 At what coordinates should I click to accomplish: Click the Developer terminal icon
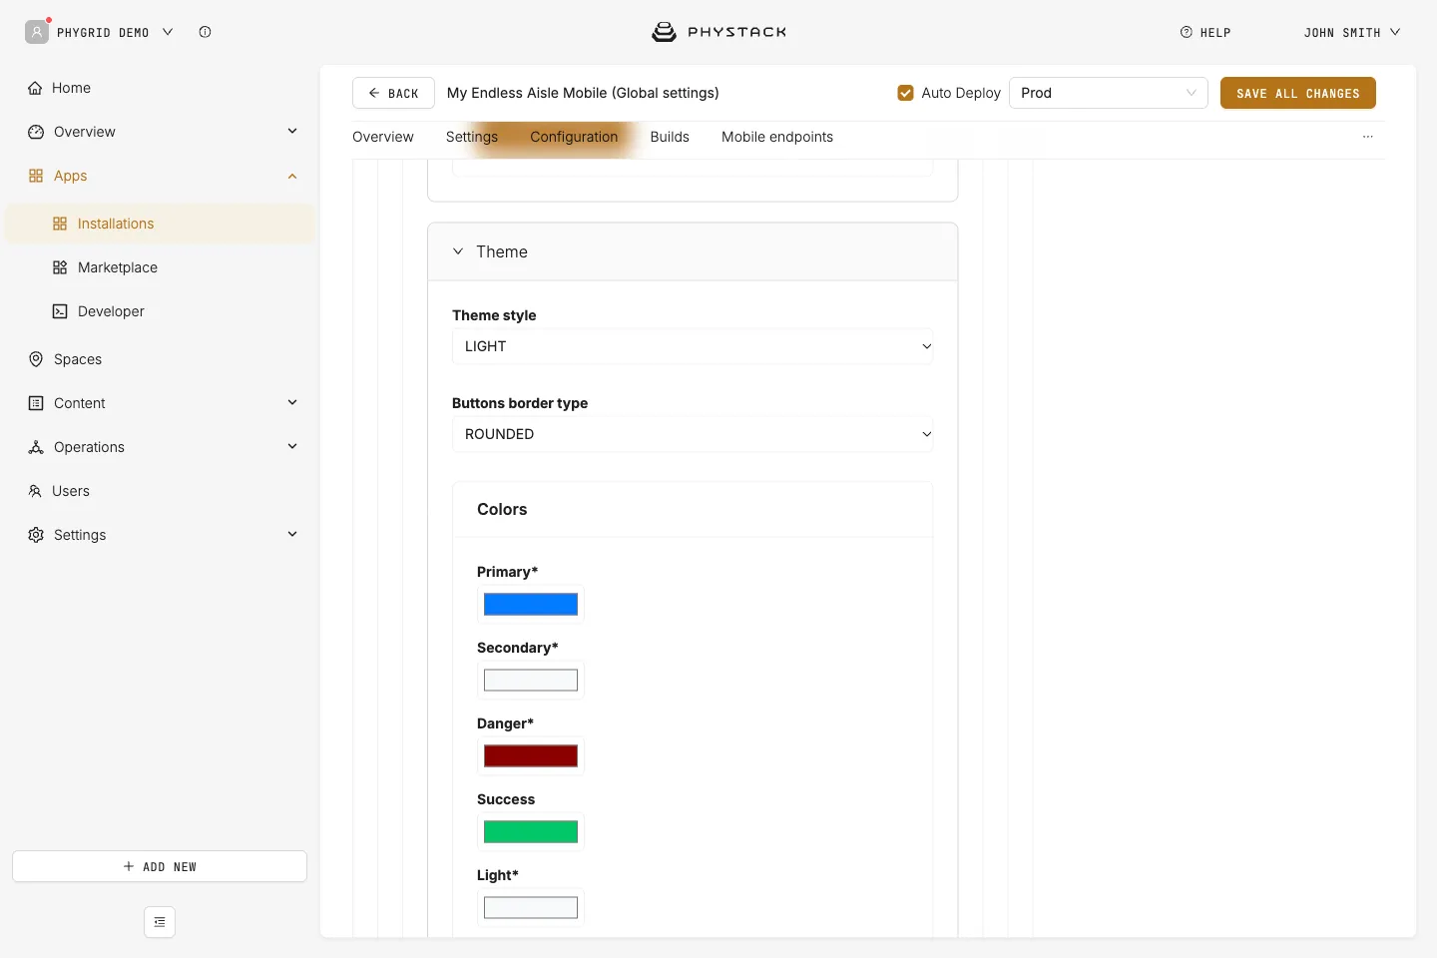[60, 311]
